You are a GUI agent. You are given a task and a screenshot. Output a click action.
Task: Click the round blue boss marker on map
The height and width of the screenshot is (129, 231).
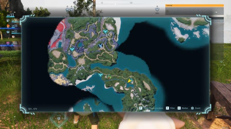100,46
